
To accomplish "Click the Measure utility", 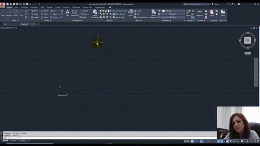I will [199, 13].
